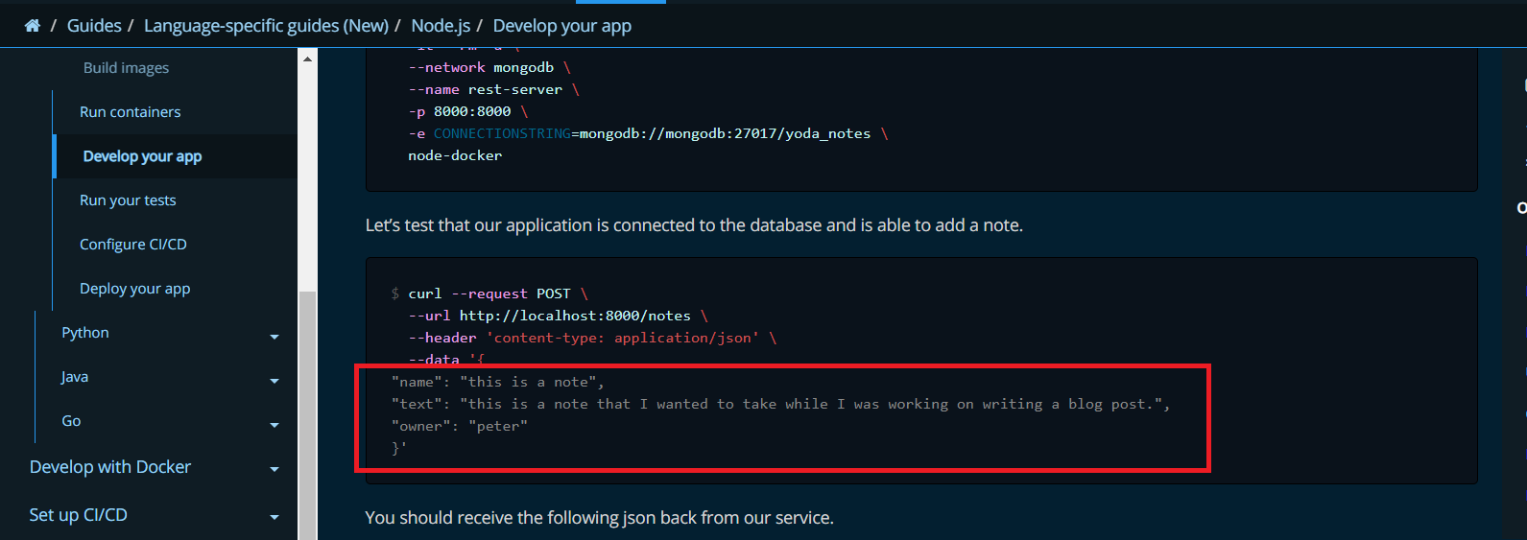Screen dimensions: 1527x540
Task: Click the "name": "this is a note" line
Action: (x=498, y=382)
